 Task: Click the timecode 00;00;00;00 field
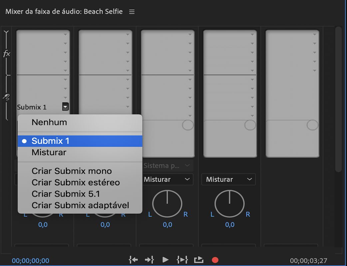pos(30,261)
